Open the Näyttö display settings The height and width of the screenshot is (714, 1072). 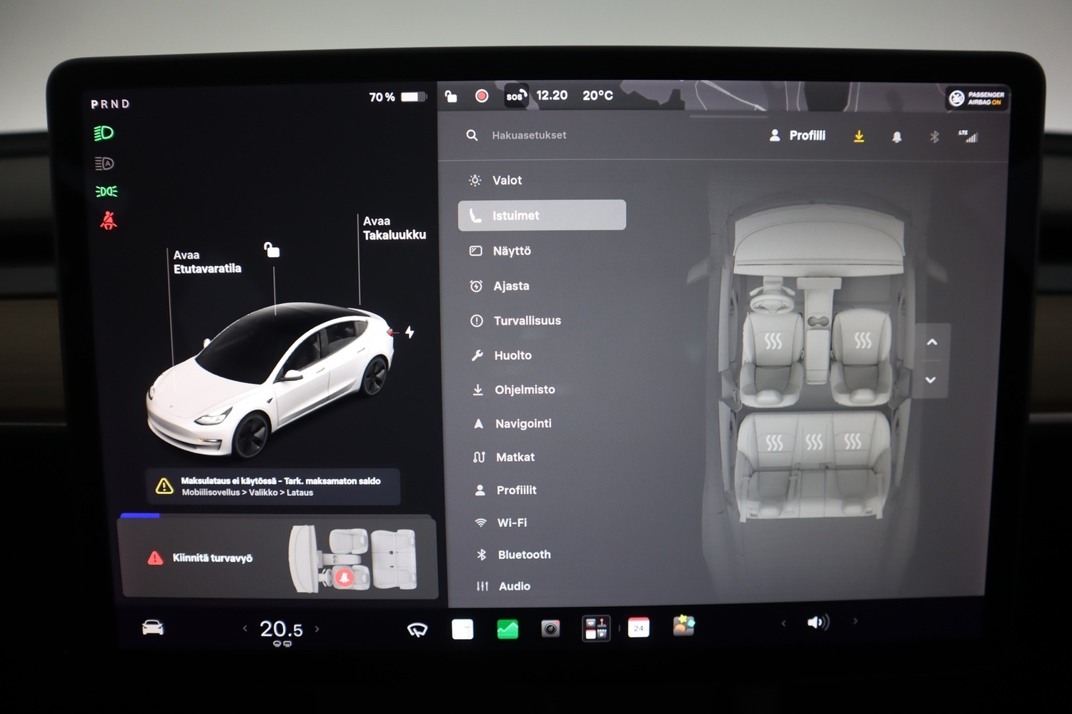point(500,251)
